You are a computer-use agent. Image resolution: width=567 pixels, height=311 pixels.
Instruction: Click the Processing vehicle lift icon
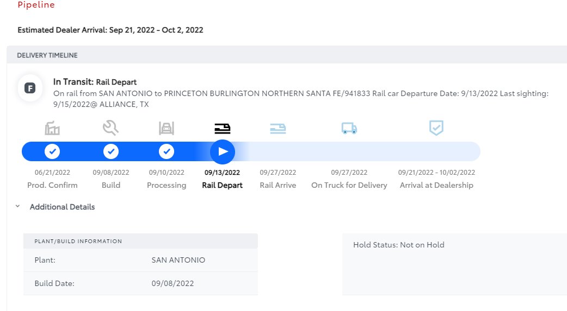click(x=167, y=128)
